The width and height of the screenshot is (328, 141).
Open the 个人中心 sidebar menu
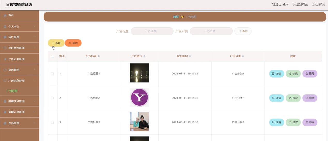coord(20,26)
